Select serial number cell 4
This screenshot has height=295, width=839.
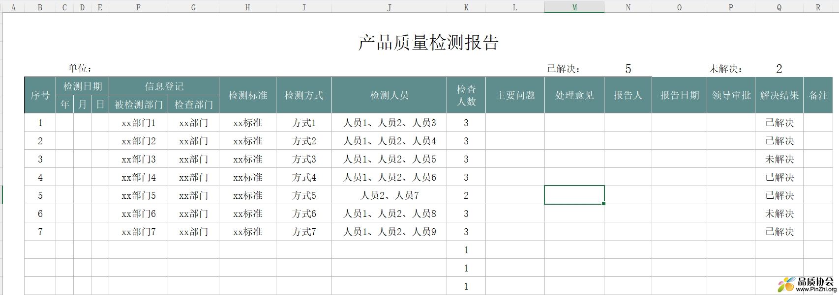40,177
